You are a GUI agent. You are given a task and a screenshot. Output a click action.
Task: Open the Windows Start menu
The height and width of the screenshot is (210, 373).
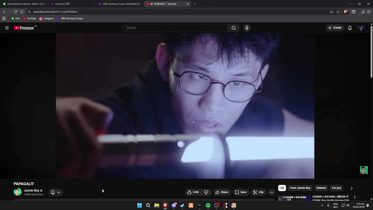pos(140,205)
